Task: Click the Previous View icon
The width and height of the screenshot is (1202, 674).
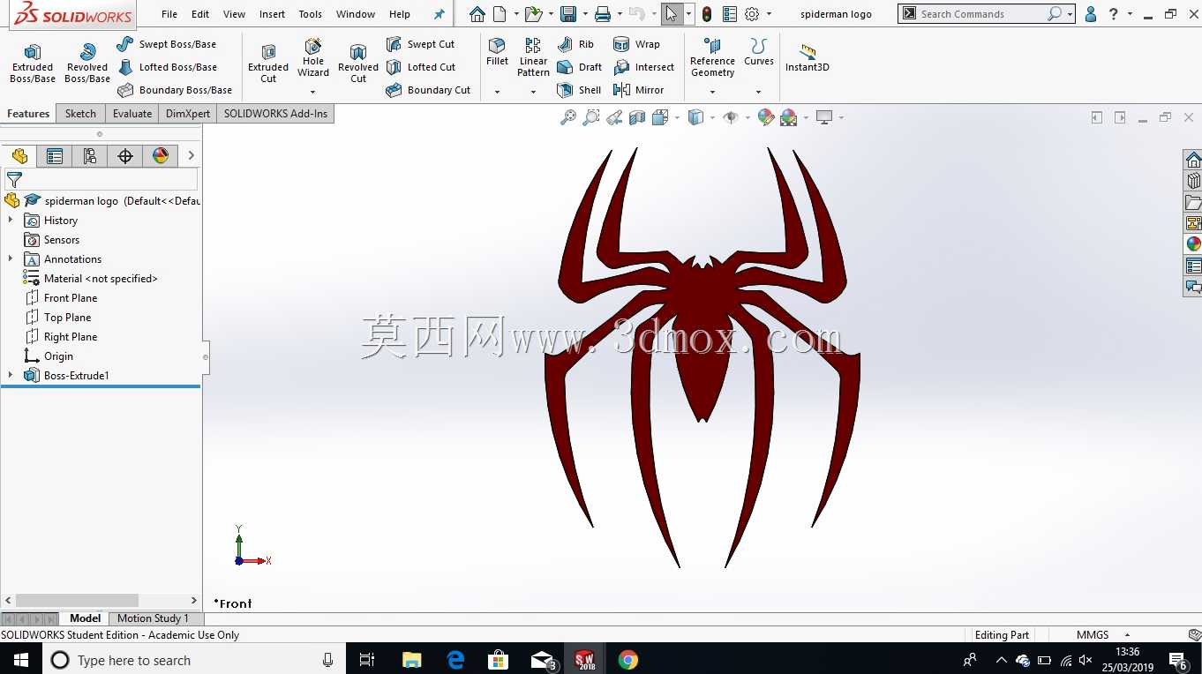Action: [614, 117]
